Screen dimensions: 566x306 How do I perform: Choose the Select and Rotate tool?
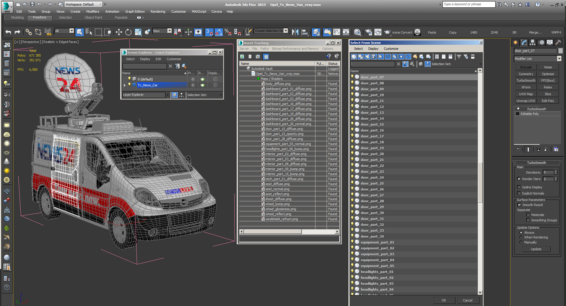128,32
